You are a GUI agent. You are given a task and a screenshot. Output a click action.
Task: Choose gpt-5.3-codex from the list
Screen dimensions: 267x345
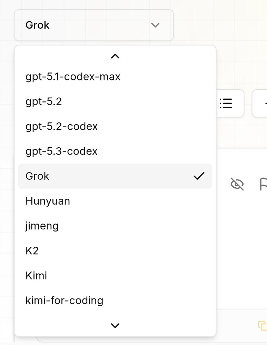(x=115, y=151)
